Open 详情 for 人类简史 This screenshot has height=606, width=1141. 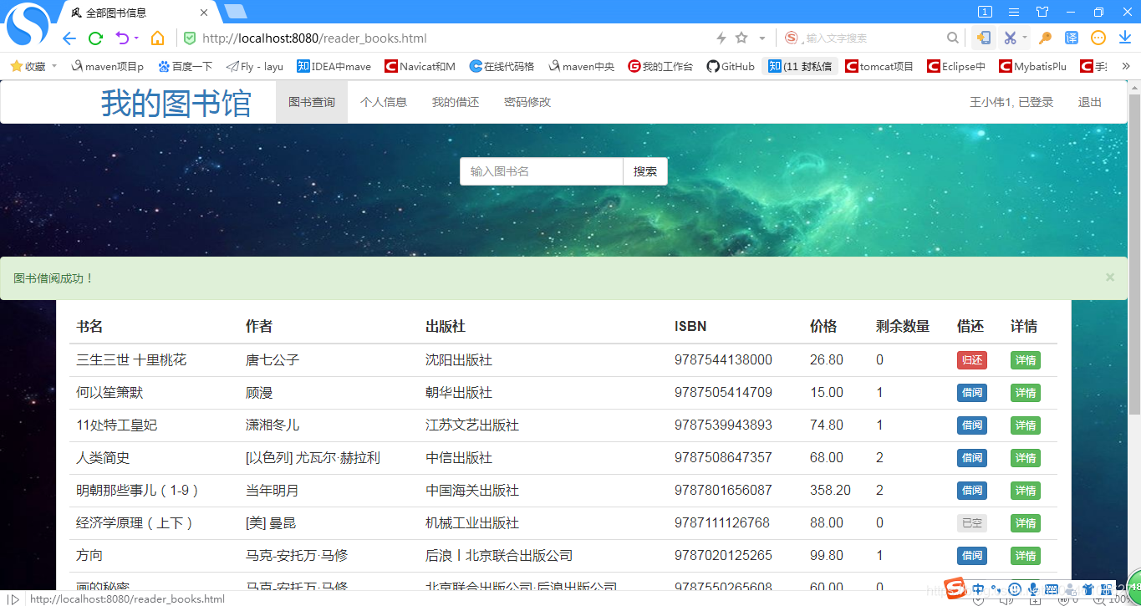tap(1026, 458)
